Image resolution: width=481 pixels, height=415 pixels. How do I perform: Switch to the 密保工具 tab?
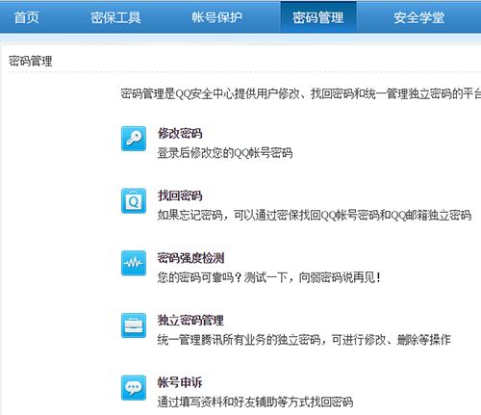click(115, 17)
